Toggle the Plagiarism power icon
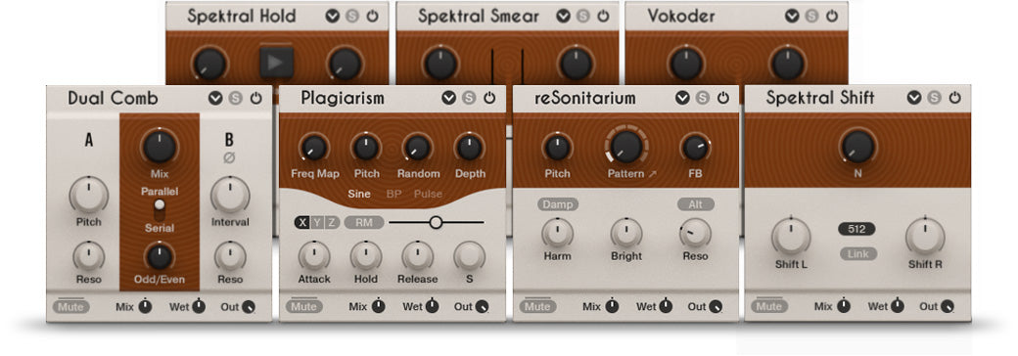This screenshot has height=356, width=1018. point(489,98)
